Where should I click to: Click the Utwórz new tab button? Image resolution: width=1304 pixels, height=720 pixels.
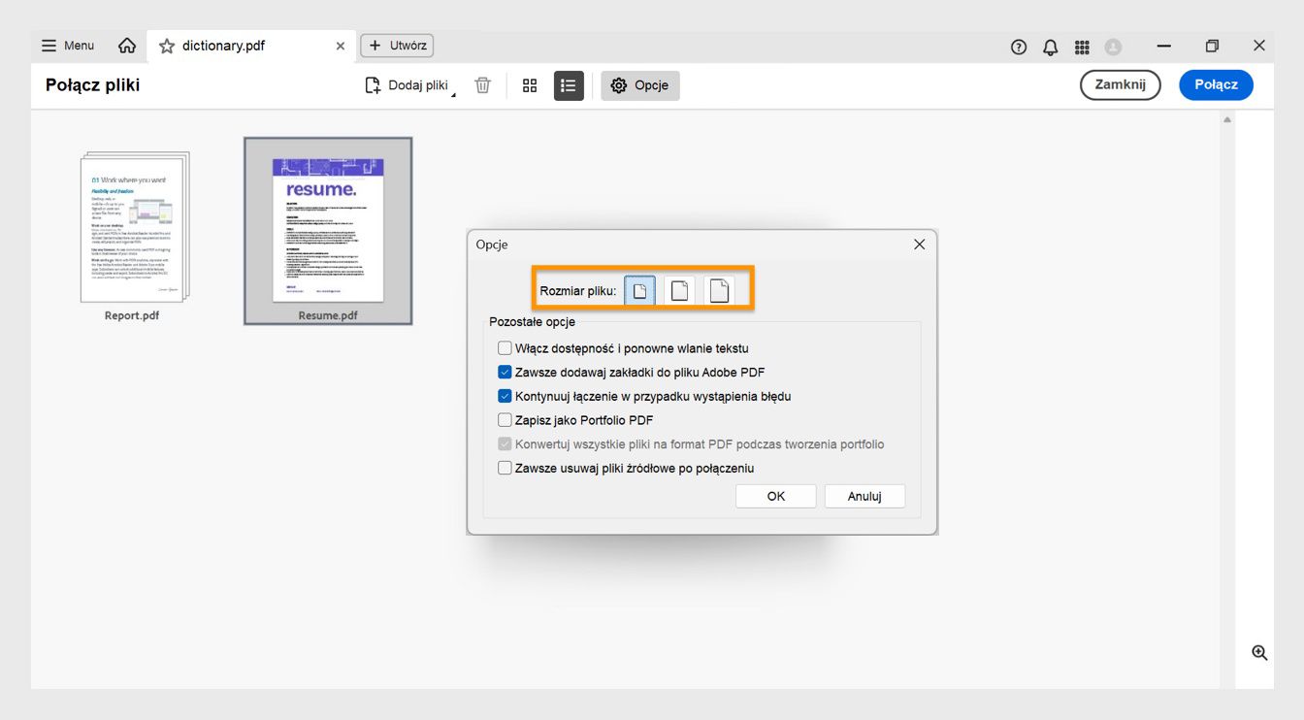(x=397, y=46)
